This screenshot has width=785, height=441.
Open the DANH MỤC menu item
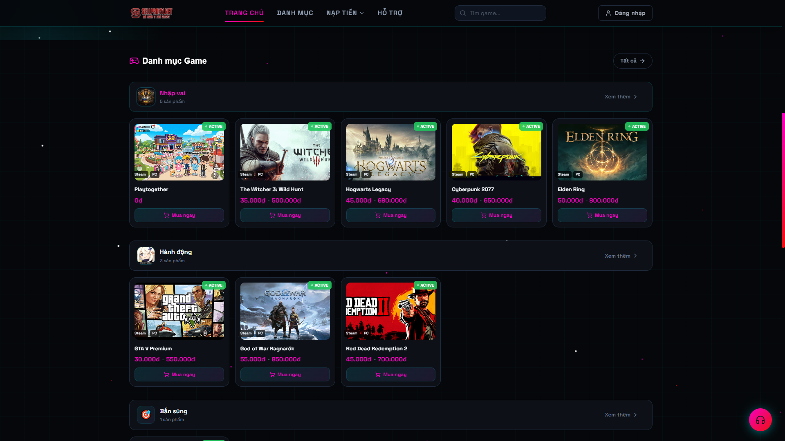[x=295, y=13]
